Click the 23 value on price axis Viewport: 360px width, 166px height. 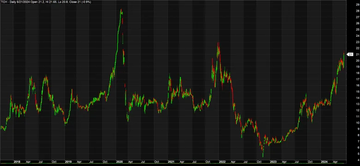coord(358,42)
